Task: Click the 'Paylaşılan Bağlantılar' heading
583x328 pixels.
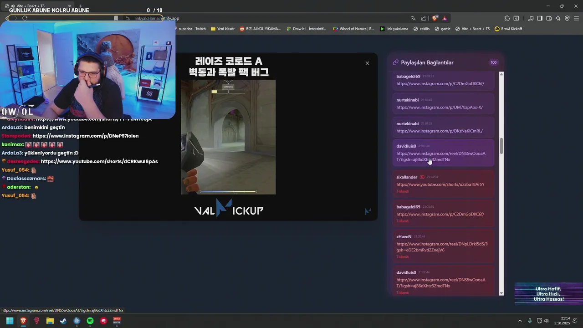Action: click(x=427, y=62)
